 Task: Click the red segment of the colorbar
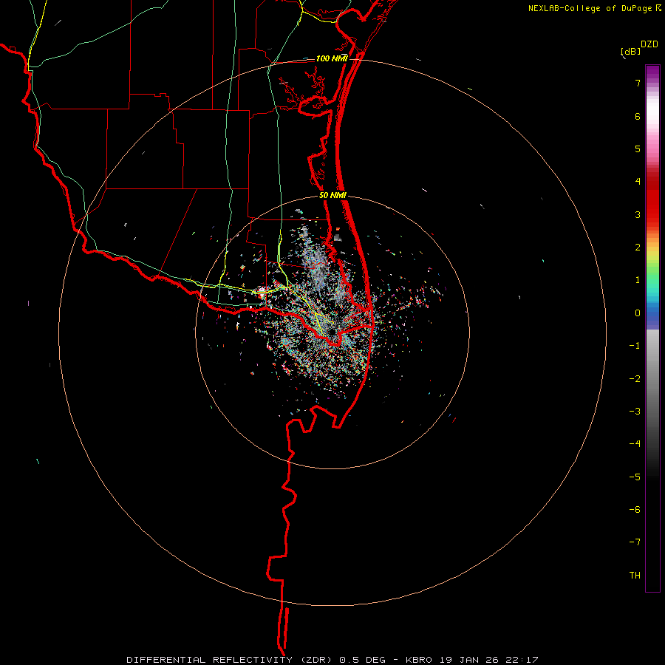point(652,199)
